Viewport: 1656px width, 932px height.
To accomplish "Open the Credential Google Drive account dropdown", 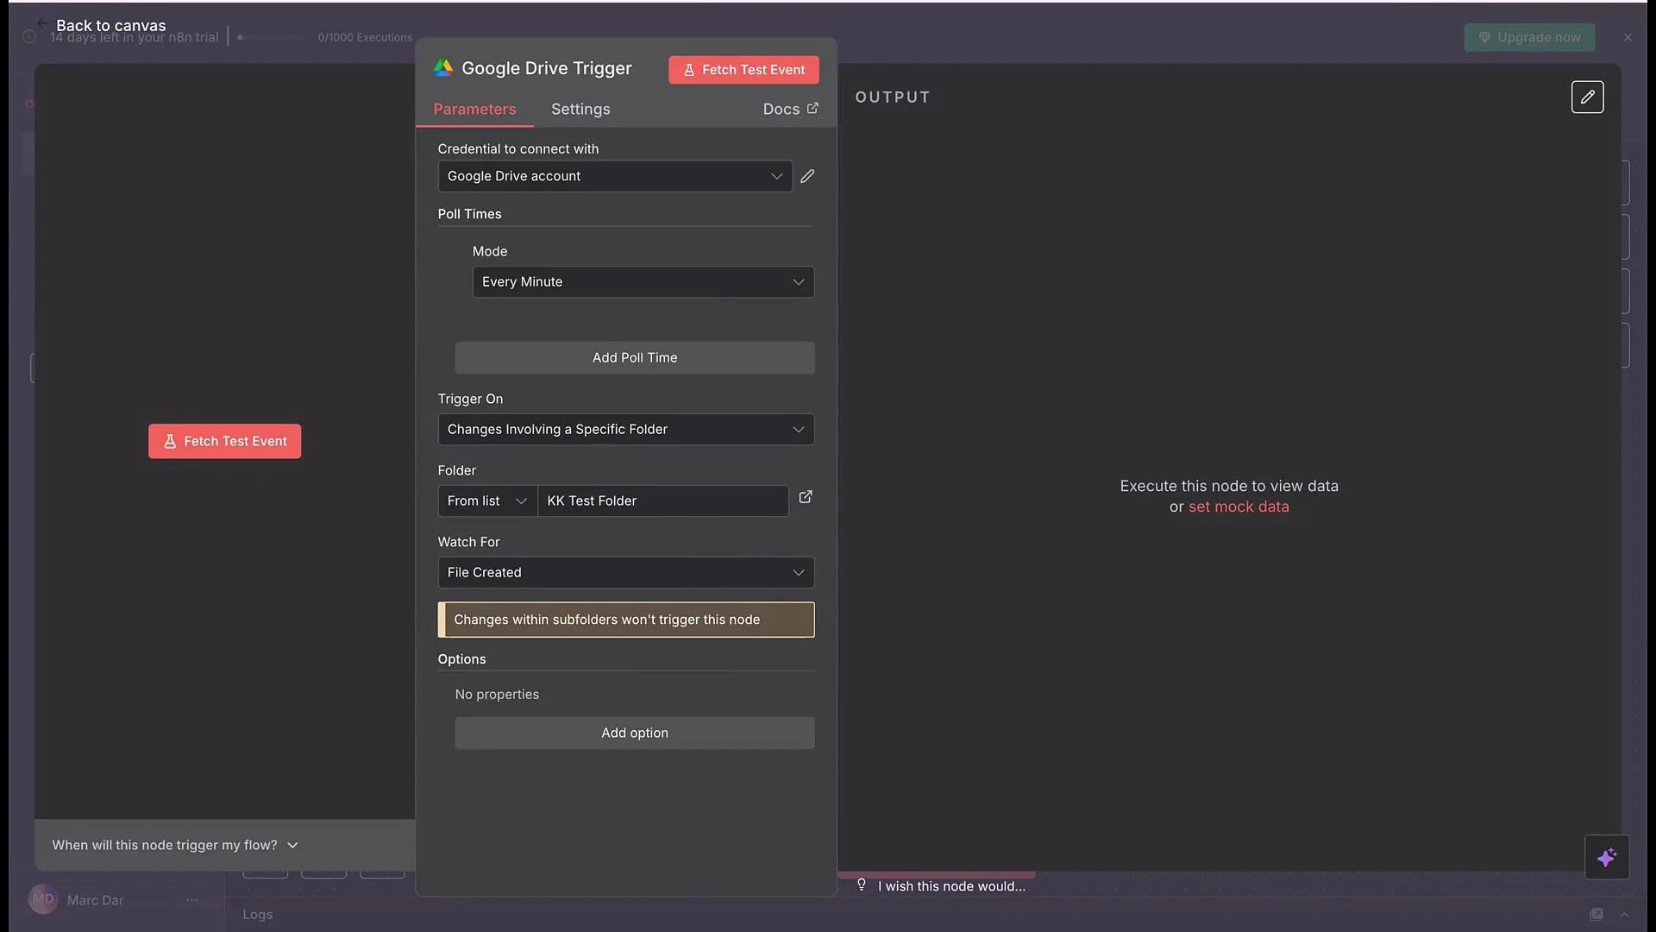I will pyautogui.click(x=615, y=176).
